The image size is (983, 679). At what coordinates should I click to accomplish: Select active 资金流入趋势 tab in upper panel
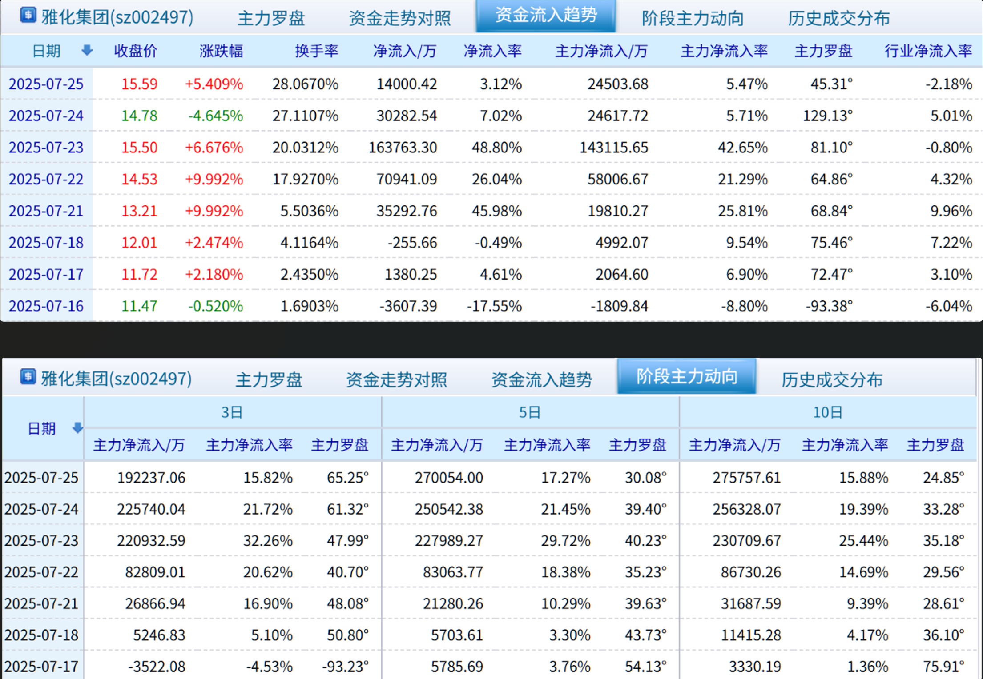click(546, 16)
